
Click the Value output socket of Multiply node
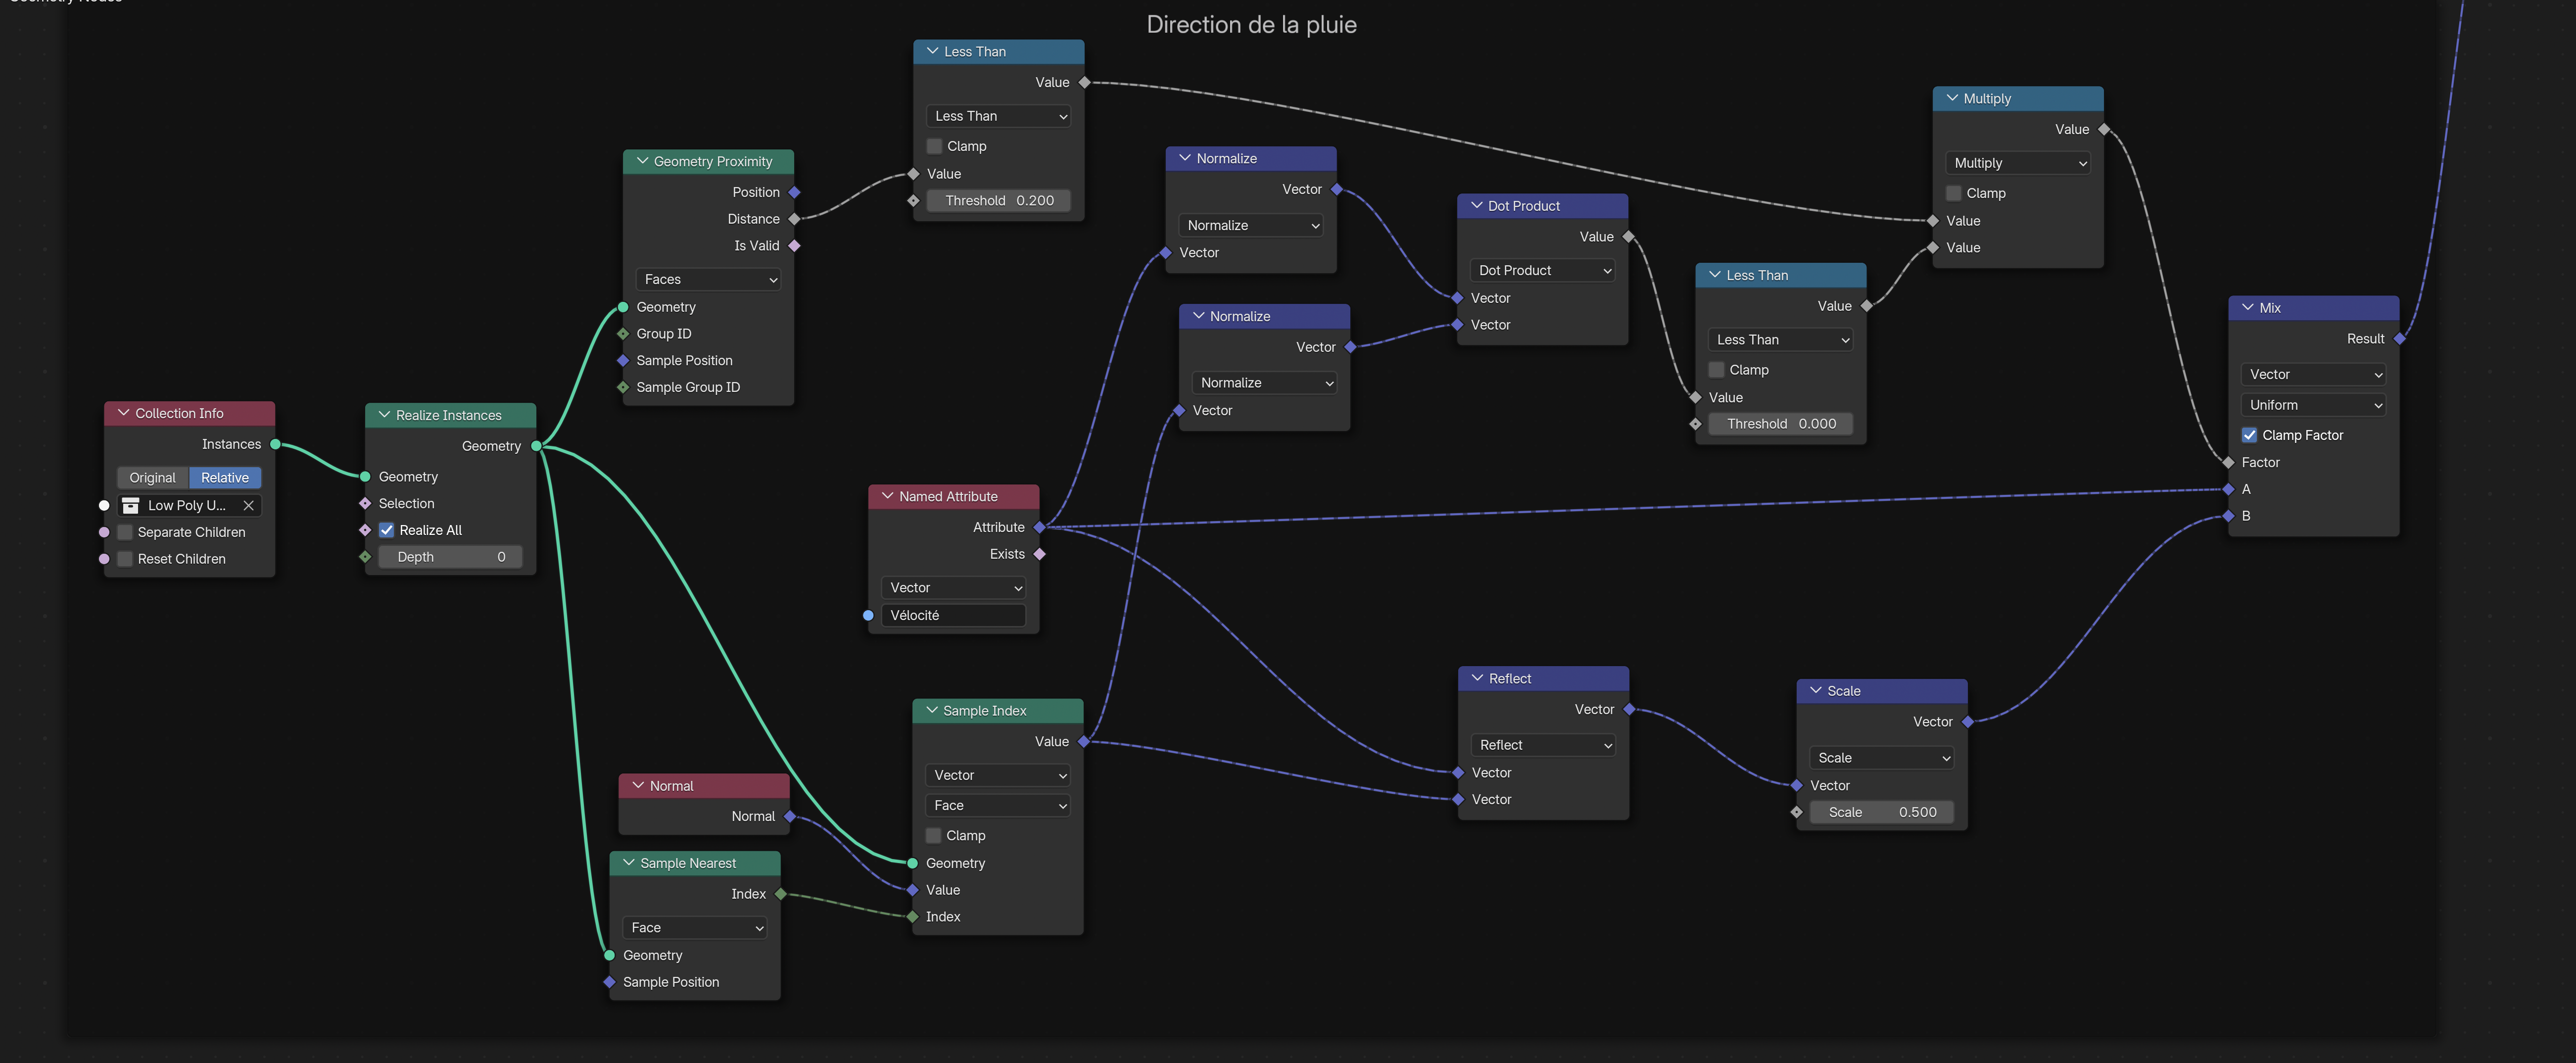coord(2103,130)
